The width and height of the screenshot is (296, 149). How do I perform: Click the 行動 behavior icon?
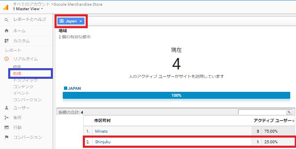click(7, 127)
